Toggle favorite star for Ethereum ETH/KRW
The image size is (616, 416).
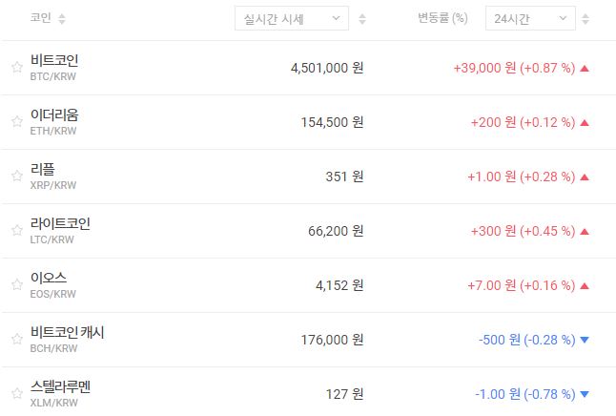pos(16,122)
